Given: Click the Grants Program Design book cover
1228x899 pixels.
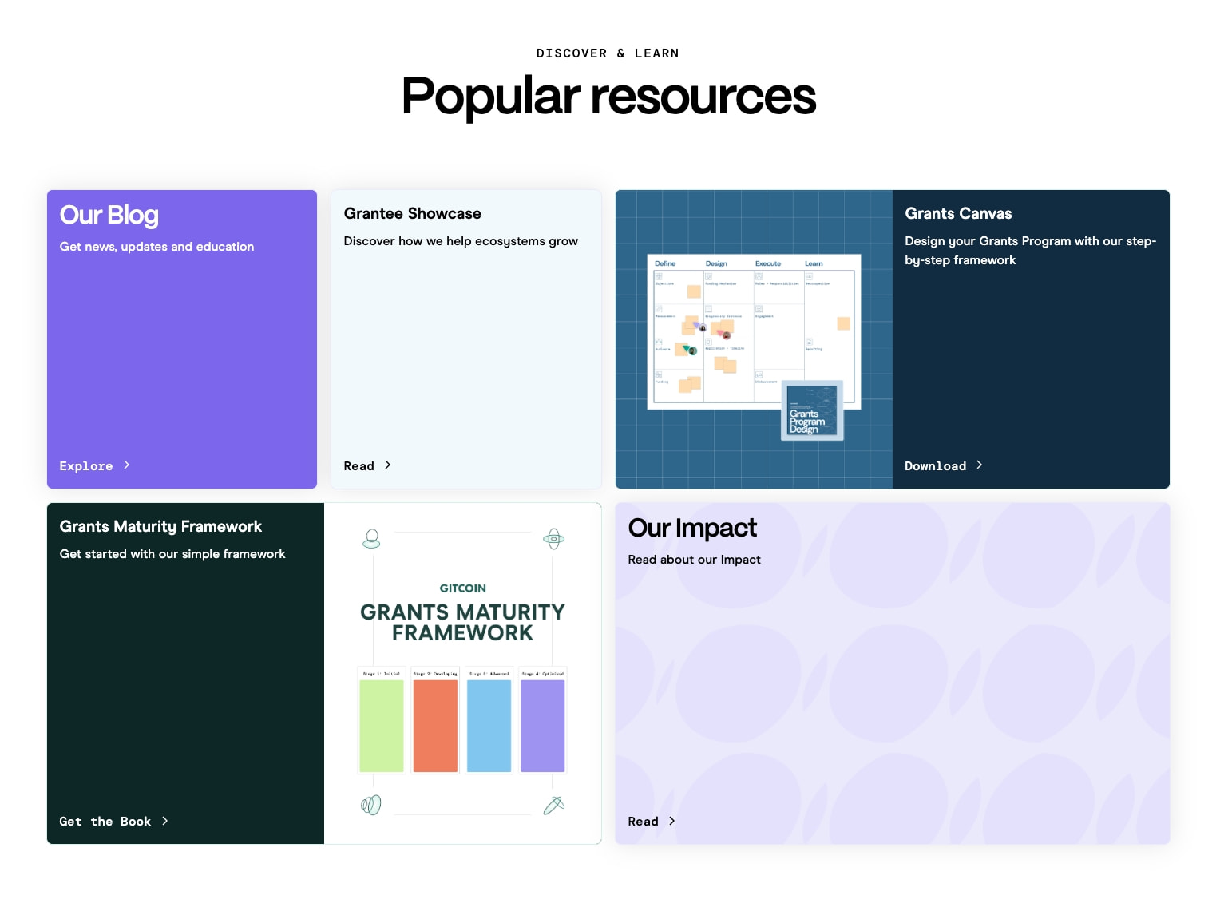Looking at the screenshot, I should point(812,410).
